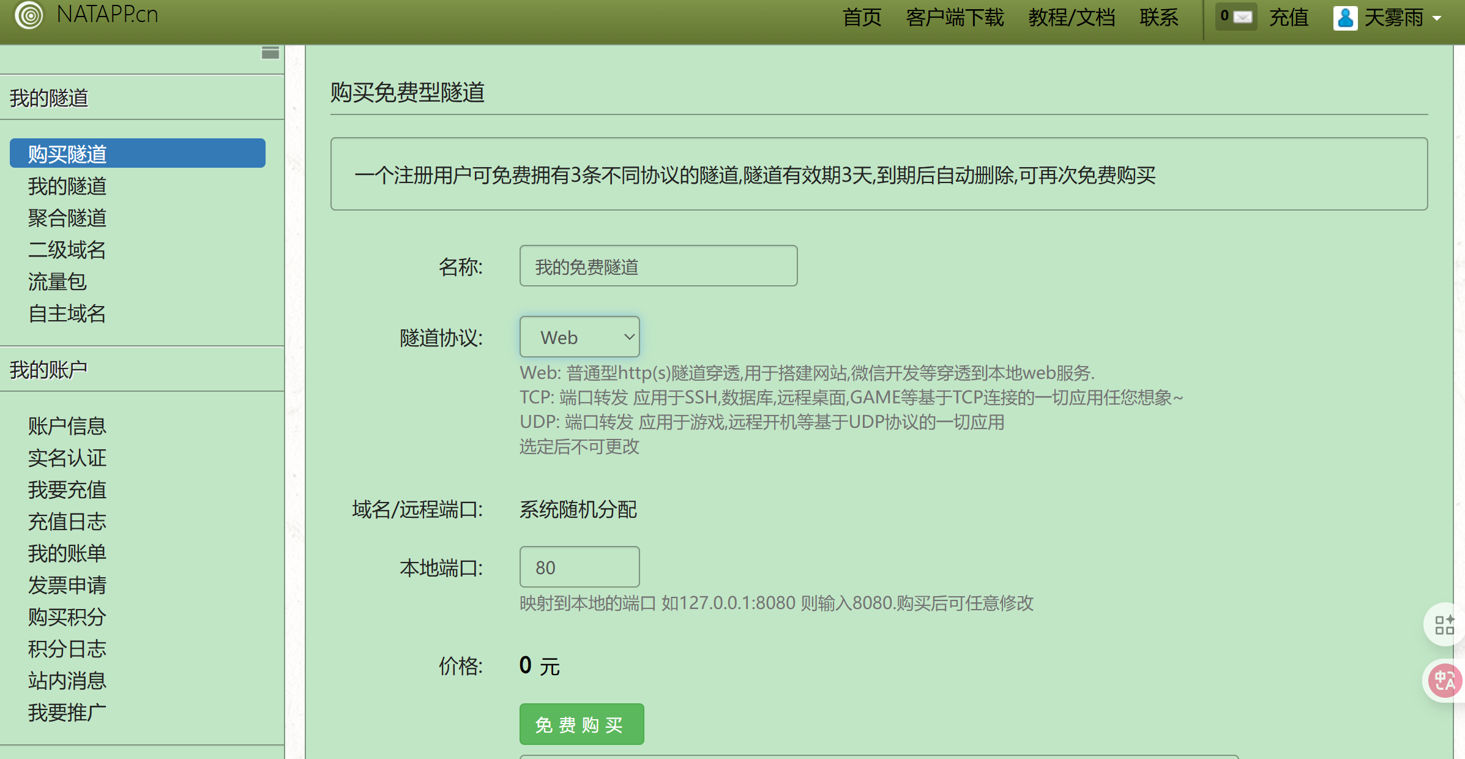1465x759 pixels.
Task: Open 教程/文档 menu item
Action: click(1071, 18)
